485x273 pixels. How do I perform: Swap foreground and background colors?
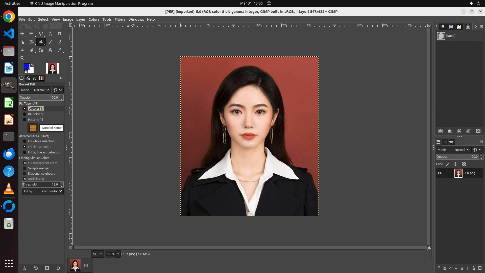(32, 65)
